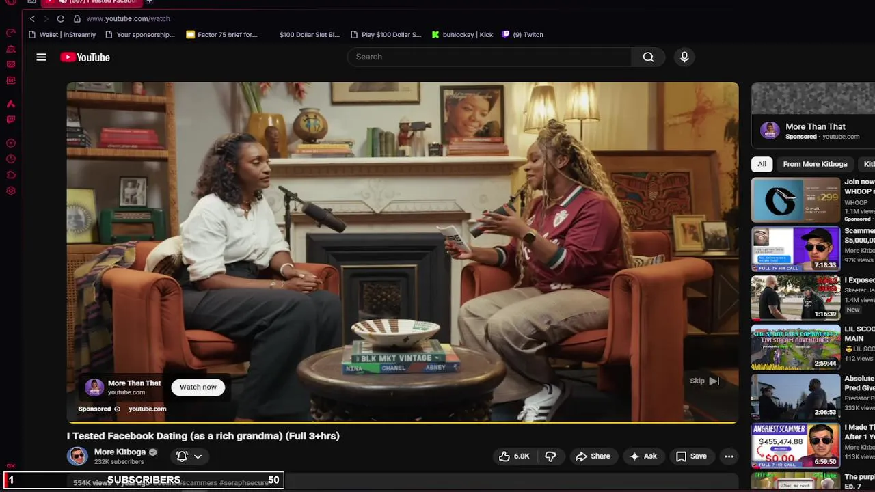875x492 pixels.
Task: Select From More Kitboga filter chip
Action: (x=815, y=164)
